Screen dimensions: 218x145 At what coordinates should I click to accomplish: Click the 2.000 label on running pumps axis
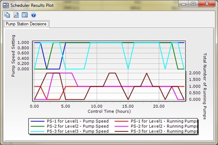pyautogui.click(x=195, y=73)
